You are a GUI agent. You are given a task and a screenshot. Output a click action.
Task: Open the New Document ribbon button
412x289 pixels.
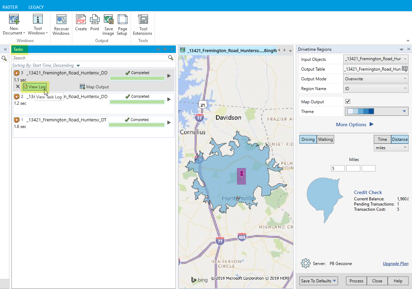[x=14, y=24]
